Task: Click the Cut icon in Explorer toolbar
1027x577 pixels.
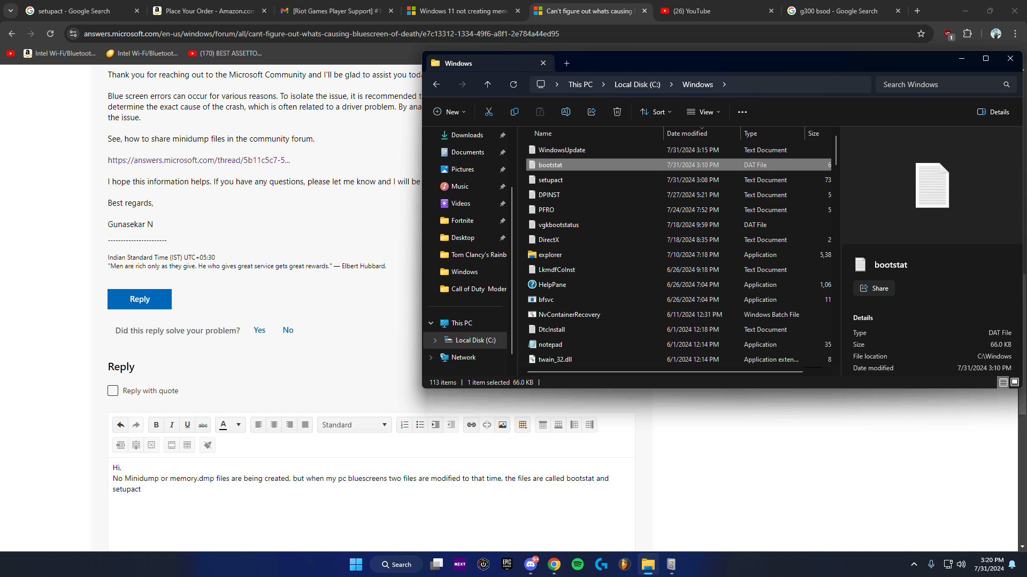Action: (488, 112)
